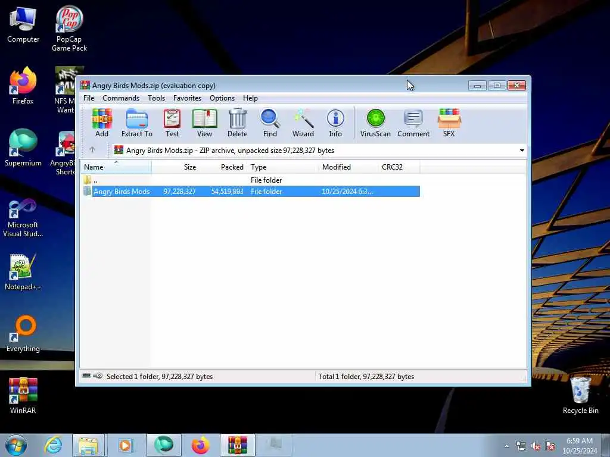Open Windows Start button
Screen dimensions: 610x457
pyautogui.click(x=15, y=445)
